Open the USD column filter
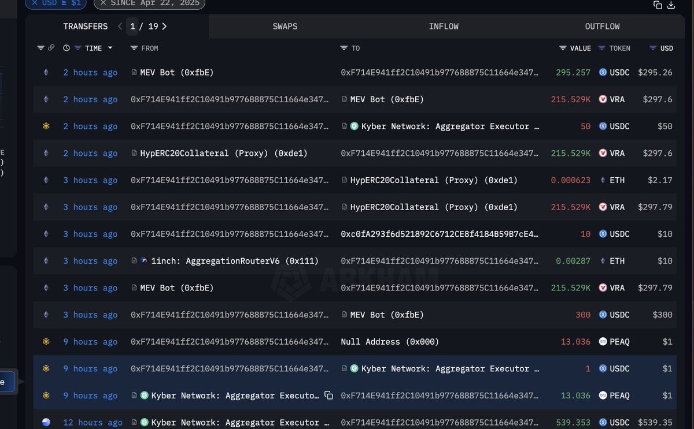Viewport: 694px width, 429px height. pos(654,48)
